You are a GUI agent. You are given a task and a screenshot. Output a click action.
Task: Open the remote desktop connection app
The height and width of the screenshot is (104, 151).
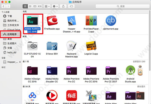[91, 96]
